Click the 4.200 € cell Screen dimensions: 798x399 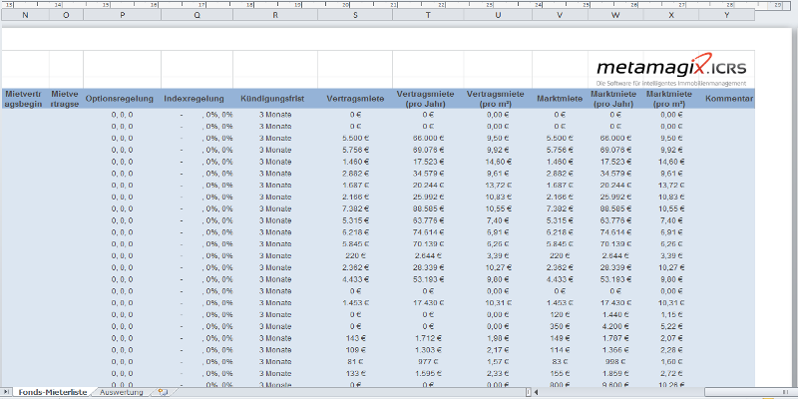pos(615,326)
